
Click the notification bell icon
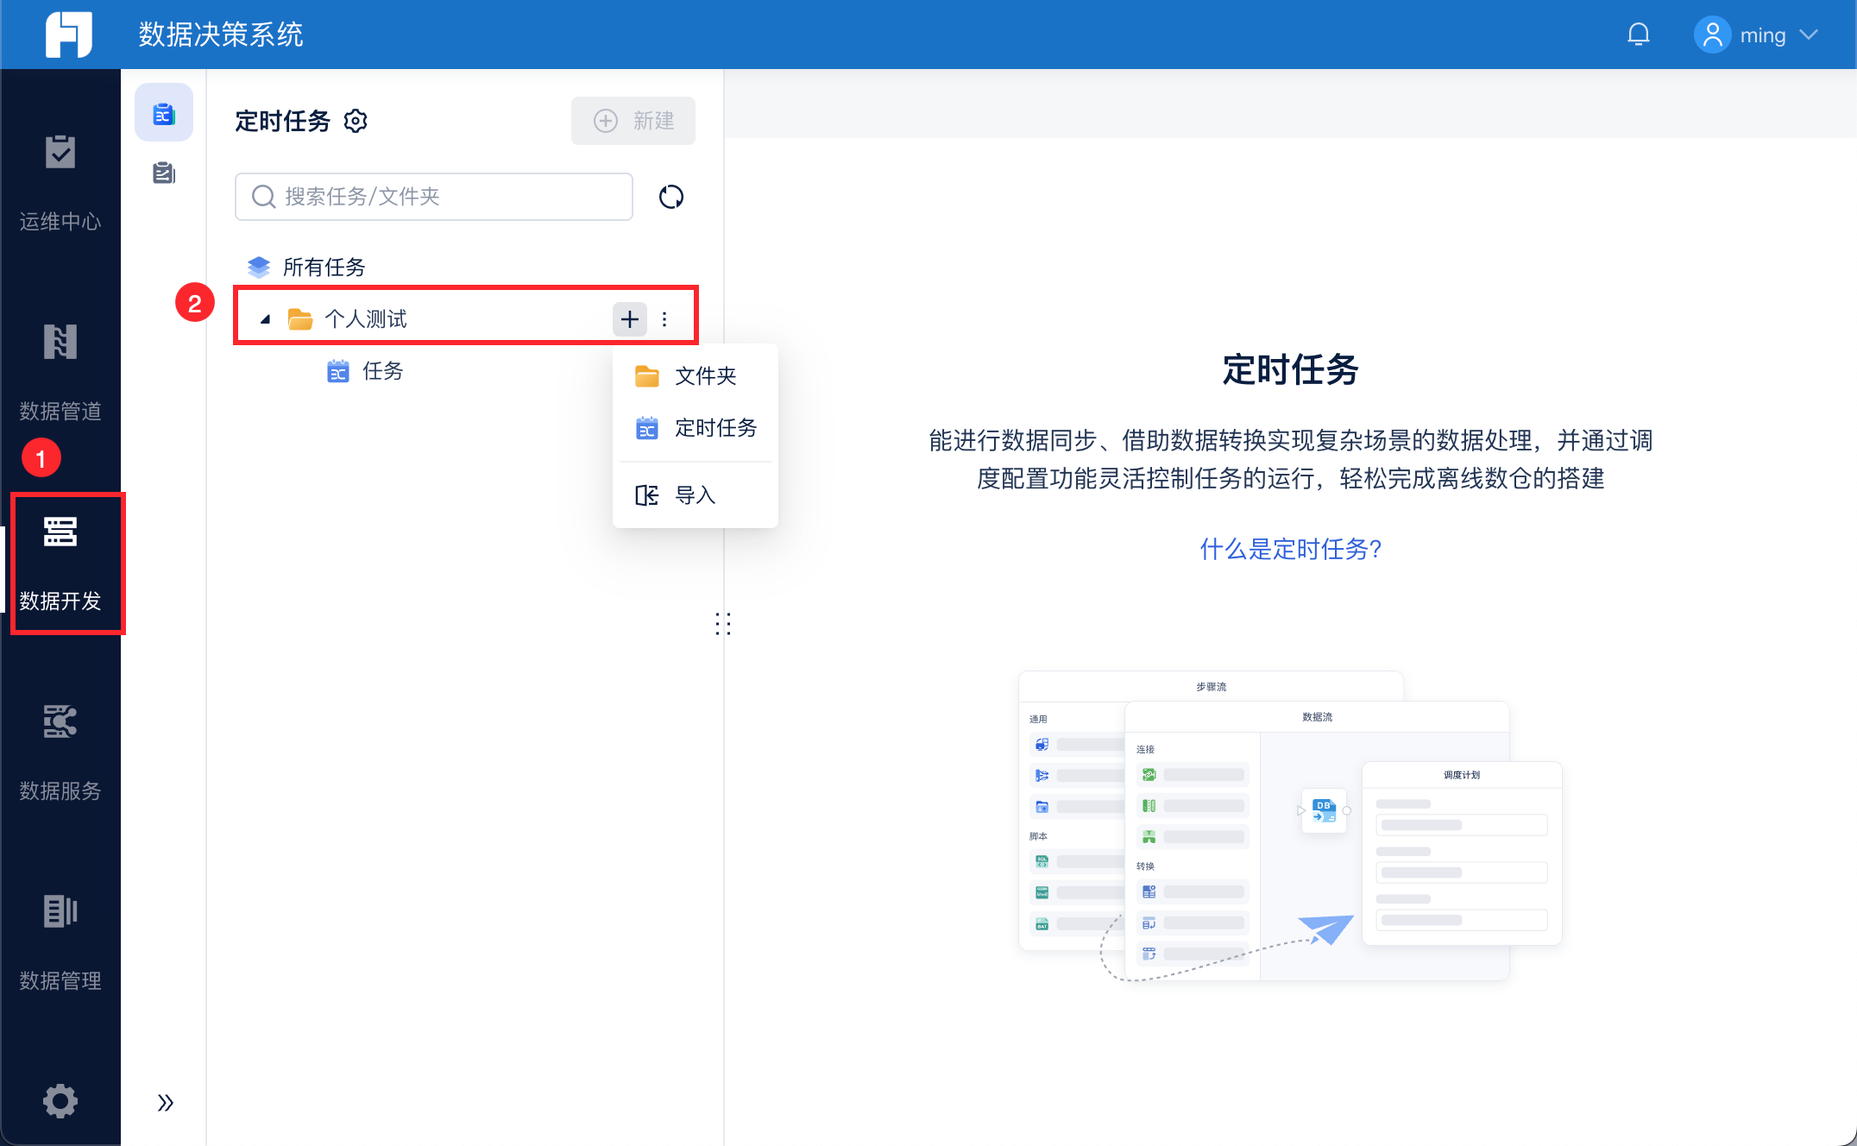click(x=1638, y=35)
